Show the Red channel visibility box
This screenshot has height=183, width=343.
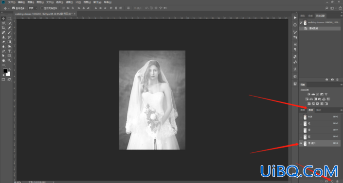301,123
